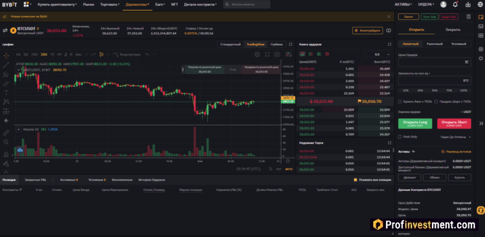The image size is (485, 237).
Task: Set quantity to 100% preset
Action: [x=463, y=91]
